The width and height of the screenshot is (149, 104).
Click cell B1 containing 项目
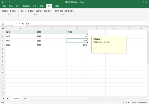tap(51, 32)
